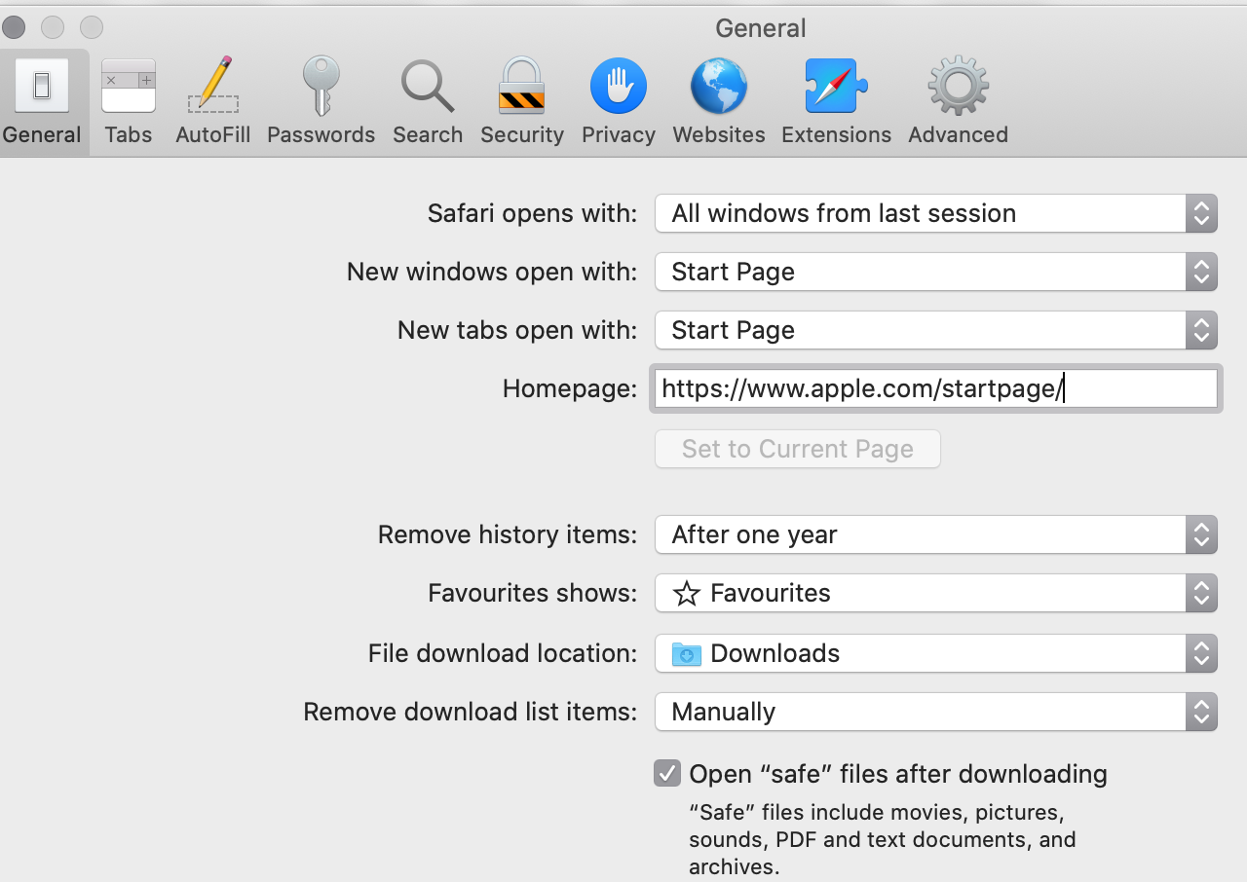Open the 'Safari opens with' dropdown

[x=936, y=213]
